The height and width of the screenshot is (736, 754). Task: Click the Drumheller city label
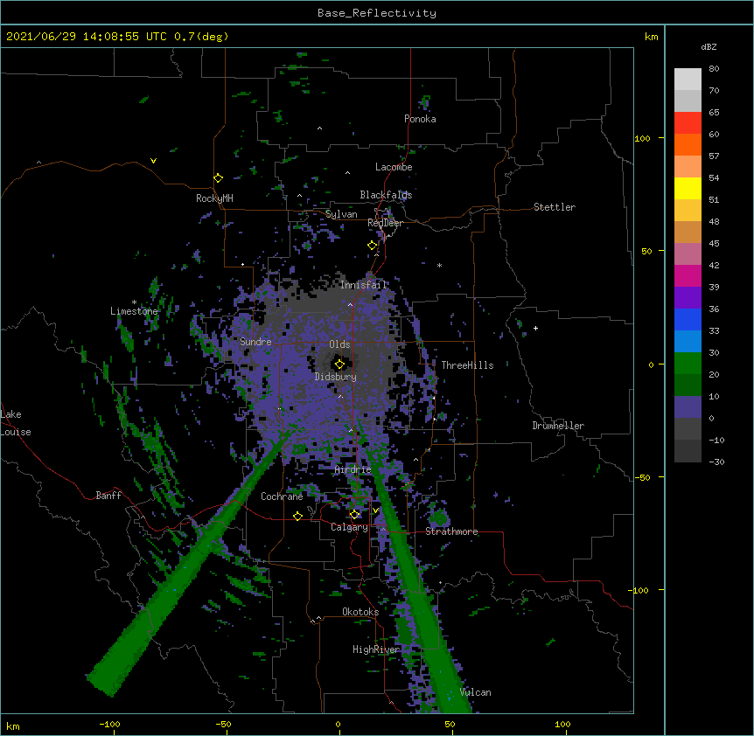tap(558, 426)
